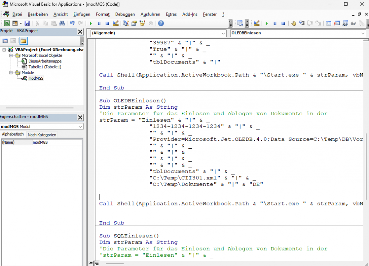Open the Insert UserForm dropdown arrow
Image resolution: width=369 pixels, height=266 pixels.
click(x=21, y=23)
